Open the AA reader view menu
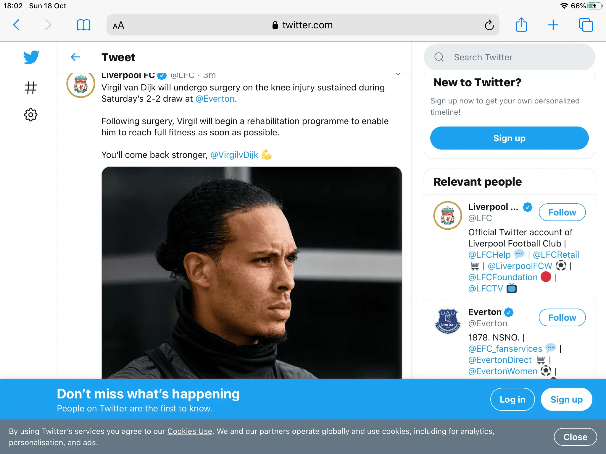Viewport: 606px width, 454px height. pyautogui.click(x=118, y=25)
